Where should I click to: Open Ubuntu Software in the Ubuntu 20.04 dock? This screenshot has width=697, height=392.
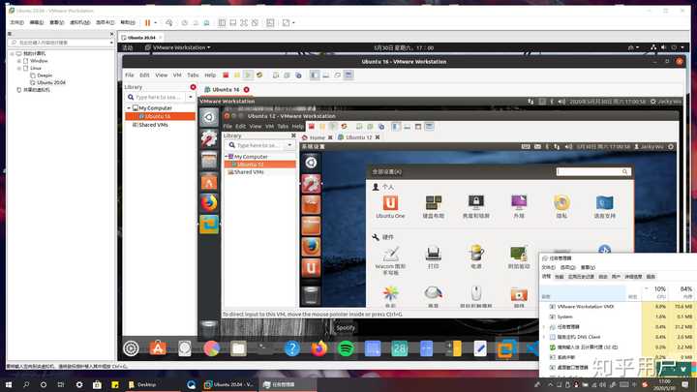tap(158, 348)
